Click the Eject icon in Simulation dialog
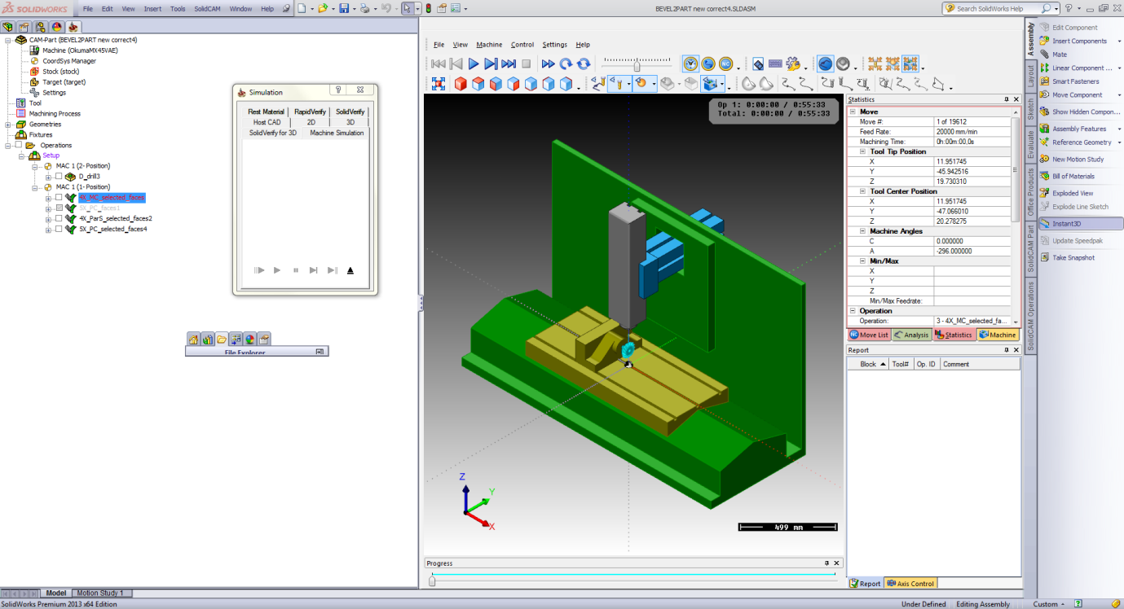The width and height of the screenshot is (1124, 609). [x=350, y=270]
